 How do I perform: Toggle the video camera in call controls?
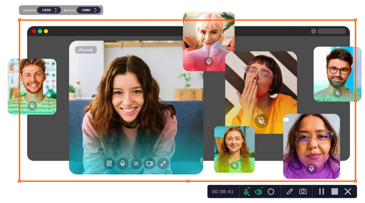click(x=150, y=164)
